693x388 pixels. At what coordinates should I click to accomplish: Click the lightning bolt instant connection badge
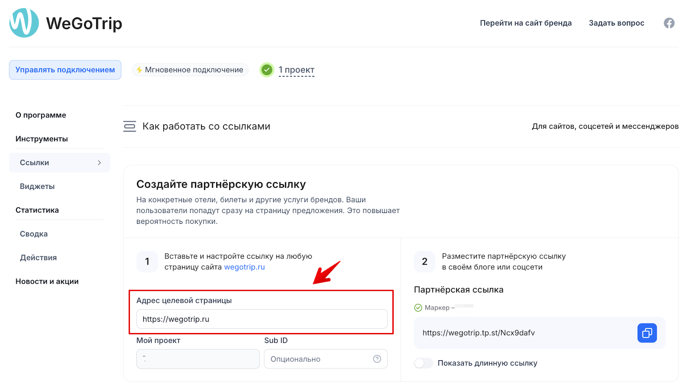(x=190, y=70)
